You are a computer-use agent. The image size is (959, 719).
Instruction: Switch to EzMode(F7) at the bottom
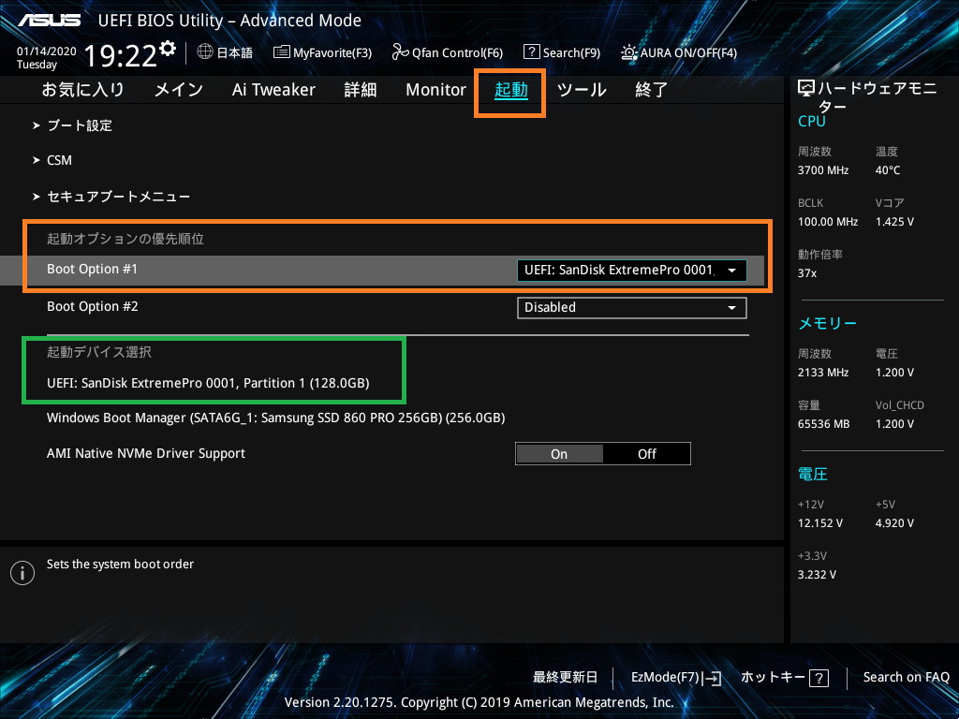pos(674,677)
